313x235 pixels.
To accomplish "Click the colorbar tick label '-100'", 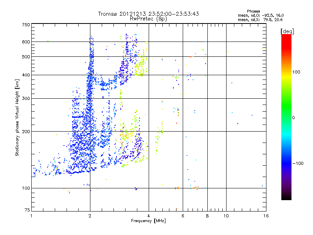I will coord(298,163).
